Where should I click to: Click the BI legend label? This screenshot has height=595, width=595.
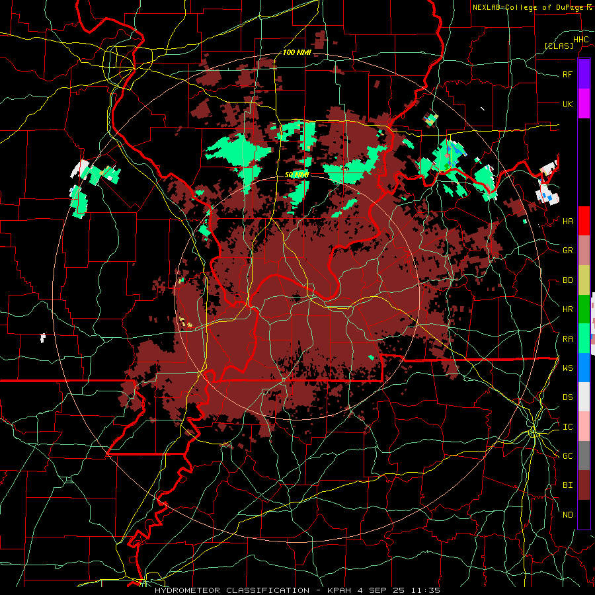pos(567,485)
